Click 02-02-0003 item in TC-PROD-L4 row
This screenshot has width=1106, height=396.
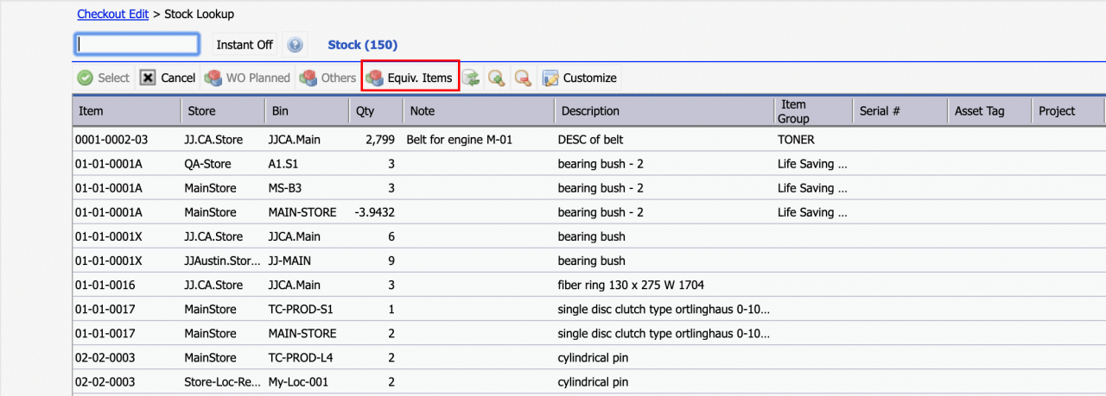105,356
